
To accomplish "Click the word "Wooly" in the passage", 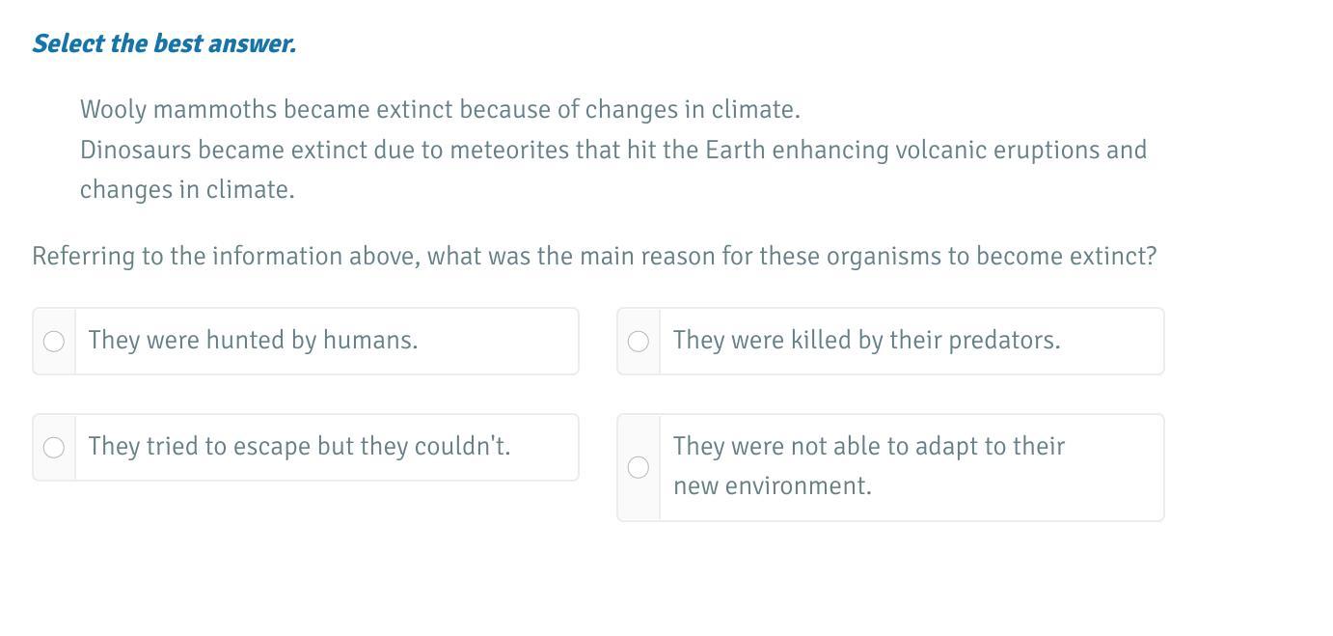I will 113,110.
